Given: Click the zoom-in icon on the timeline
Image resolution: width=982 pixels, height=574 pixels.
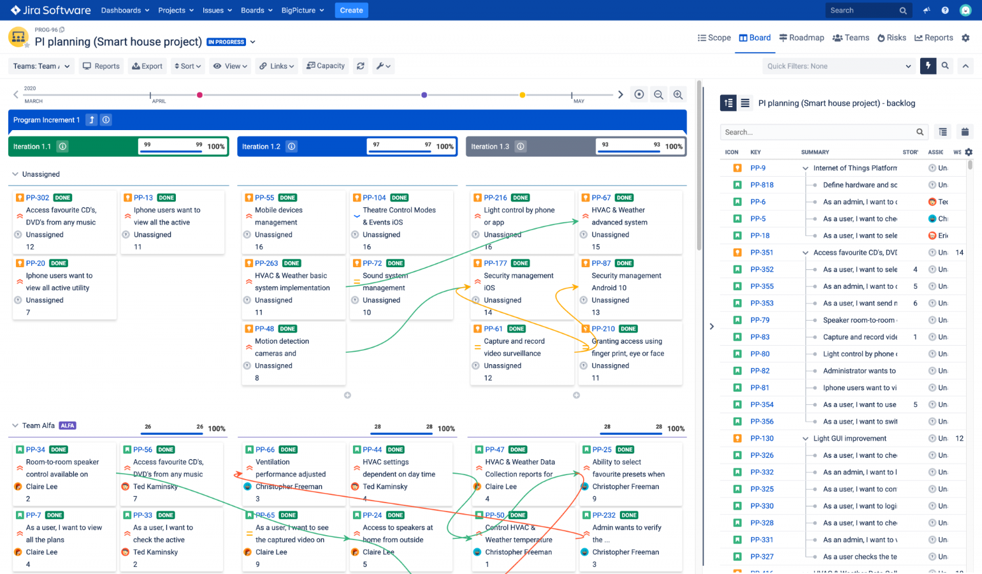Looking at the screenshot, I should click(x=678, y=94).
